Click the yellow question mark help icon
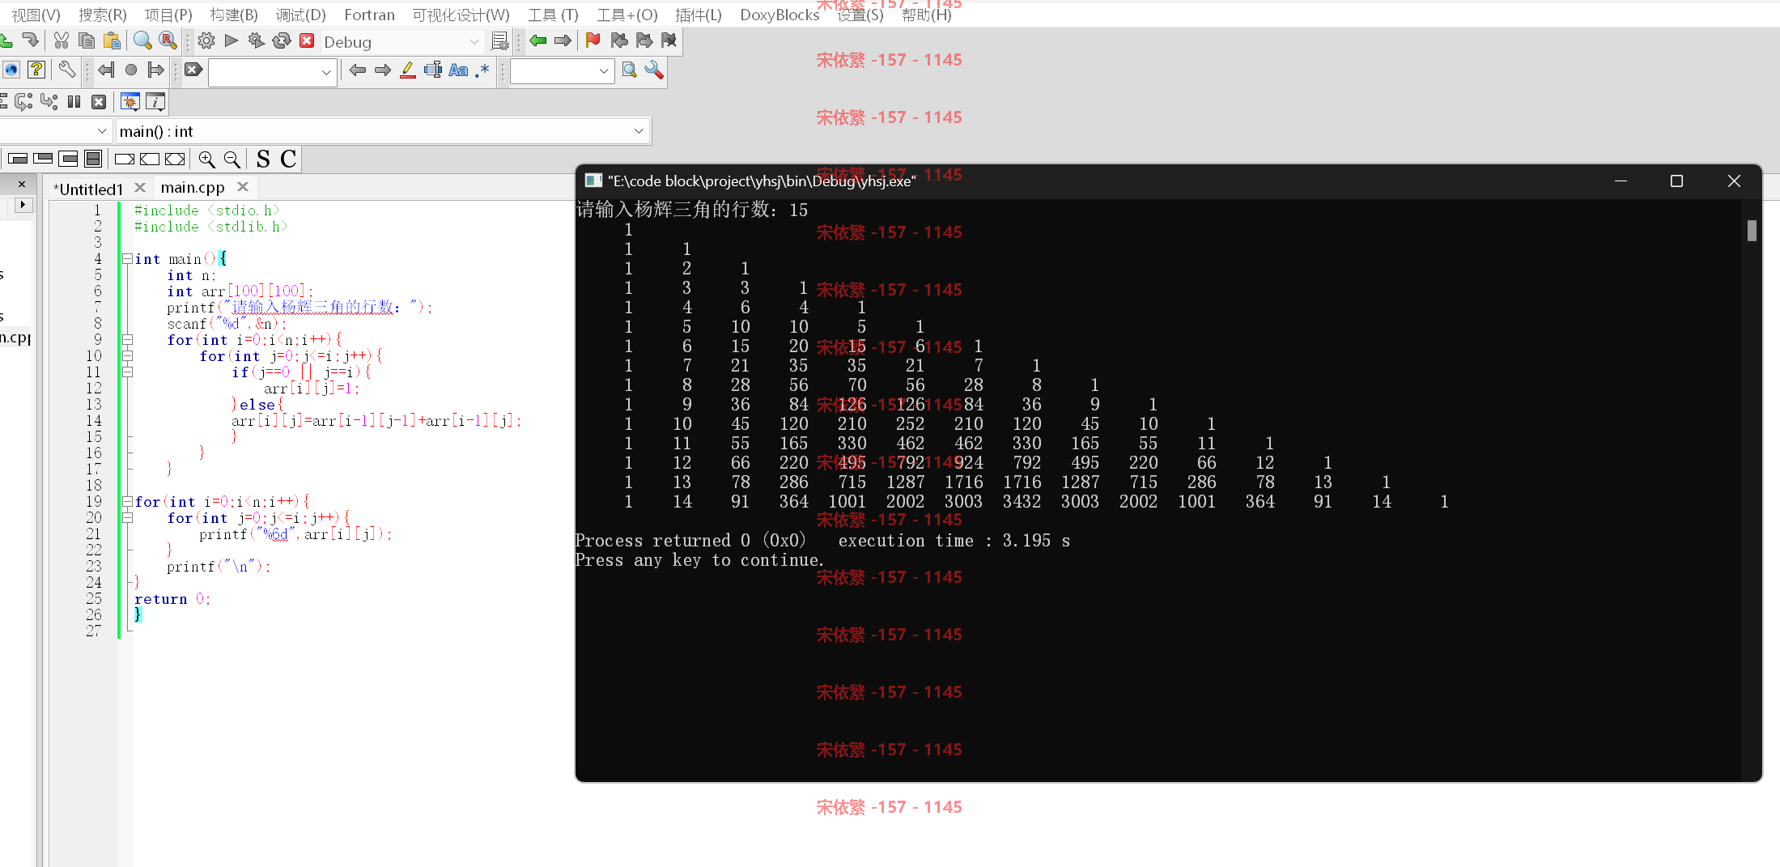 click(x=36, y=70)
